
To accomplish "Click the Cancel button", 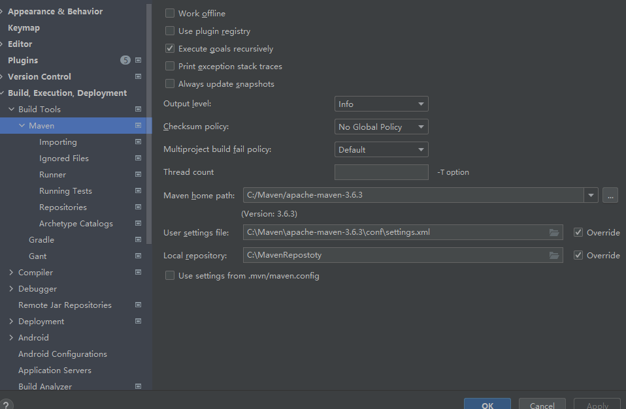I will [542, 404].
